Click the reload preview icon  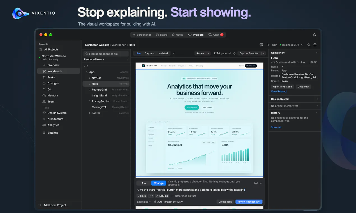point(234,53)
